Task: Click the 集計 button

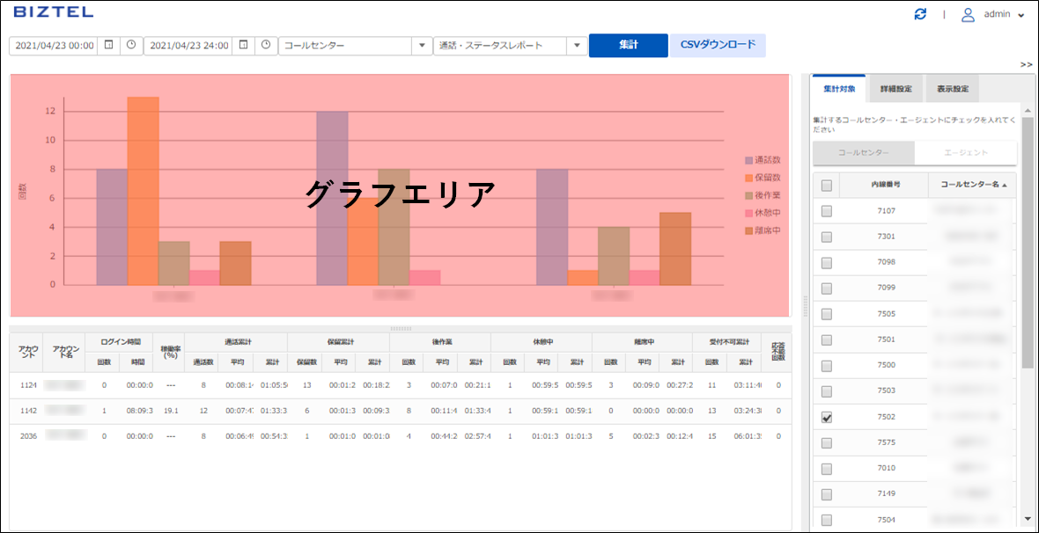Action: point(628,46)
